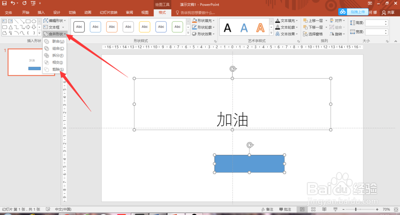Open Text Fill (文本填充) dropdown

(287, 21)
